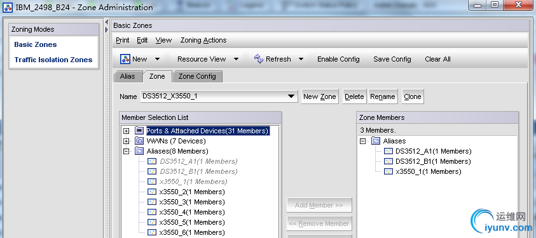Select DS3512_A1(1 Members) label in Zone Members

click(434, 151)
